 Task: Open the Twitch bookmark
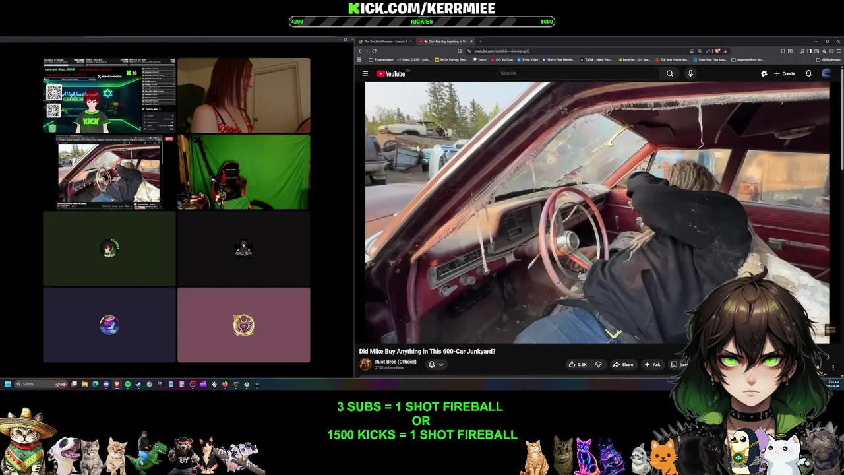(479, 59)
